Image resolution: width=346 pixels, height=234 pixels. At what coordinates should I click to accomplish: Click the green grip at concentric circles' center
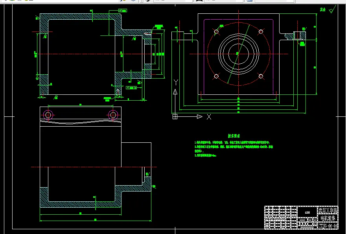237,53
